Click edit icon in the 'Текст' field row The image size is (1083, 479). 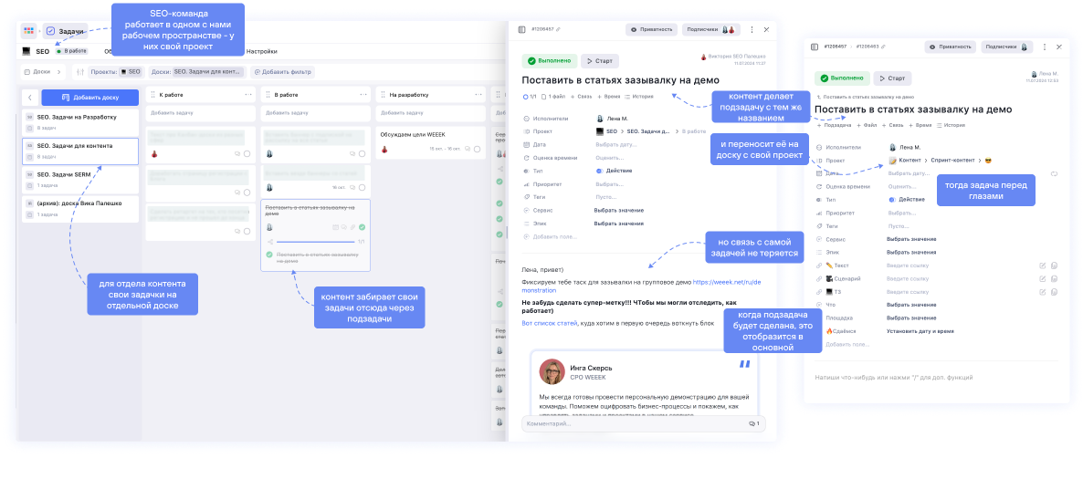tap(1042, 266)
